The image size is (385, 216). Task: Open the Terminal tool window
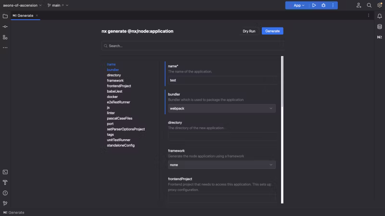(5, 172)
